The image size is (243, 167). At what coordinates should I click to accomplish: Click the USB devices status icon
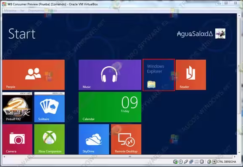[186, 162]
